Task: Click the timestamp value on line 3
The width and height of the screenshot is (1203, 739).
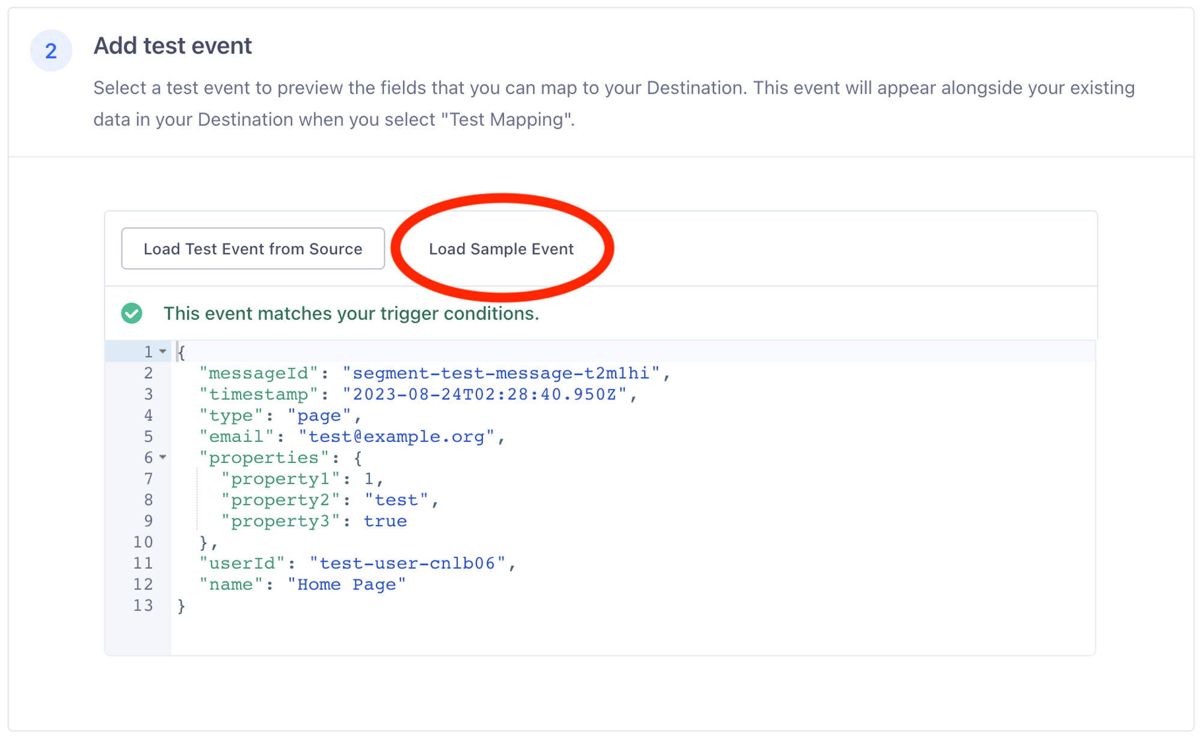Action: click(484, 394)
